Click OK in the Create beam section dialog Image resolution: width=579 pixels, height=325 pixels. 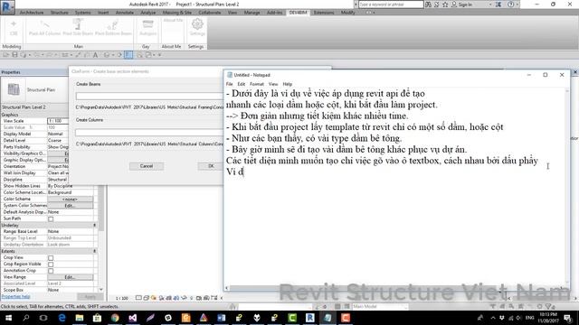211,166
